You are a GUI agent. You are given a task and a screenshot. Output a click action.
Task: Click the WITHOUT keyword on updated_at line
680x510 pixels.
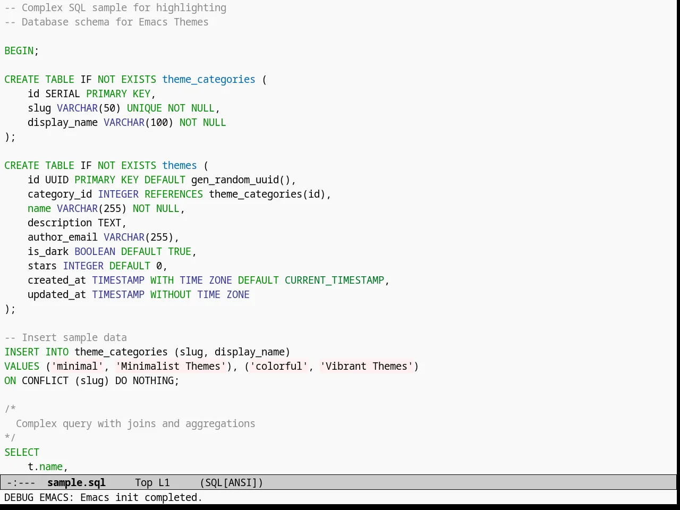[x=171, y=294]
